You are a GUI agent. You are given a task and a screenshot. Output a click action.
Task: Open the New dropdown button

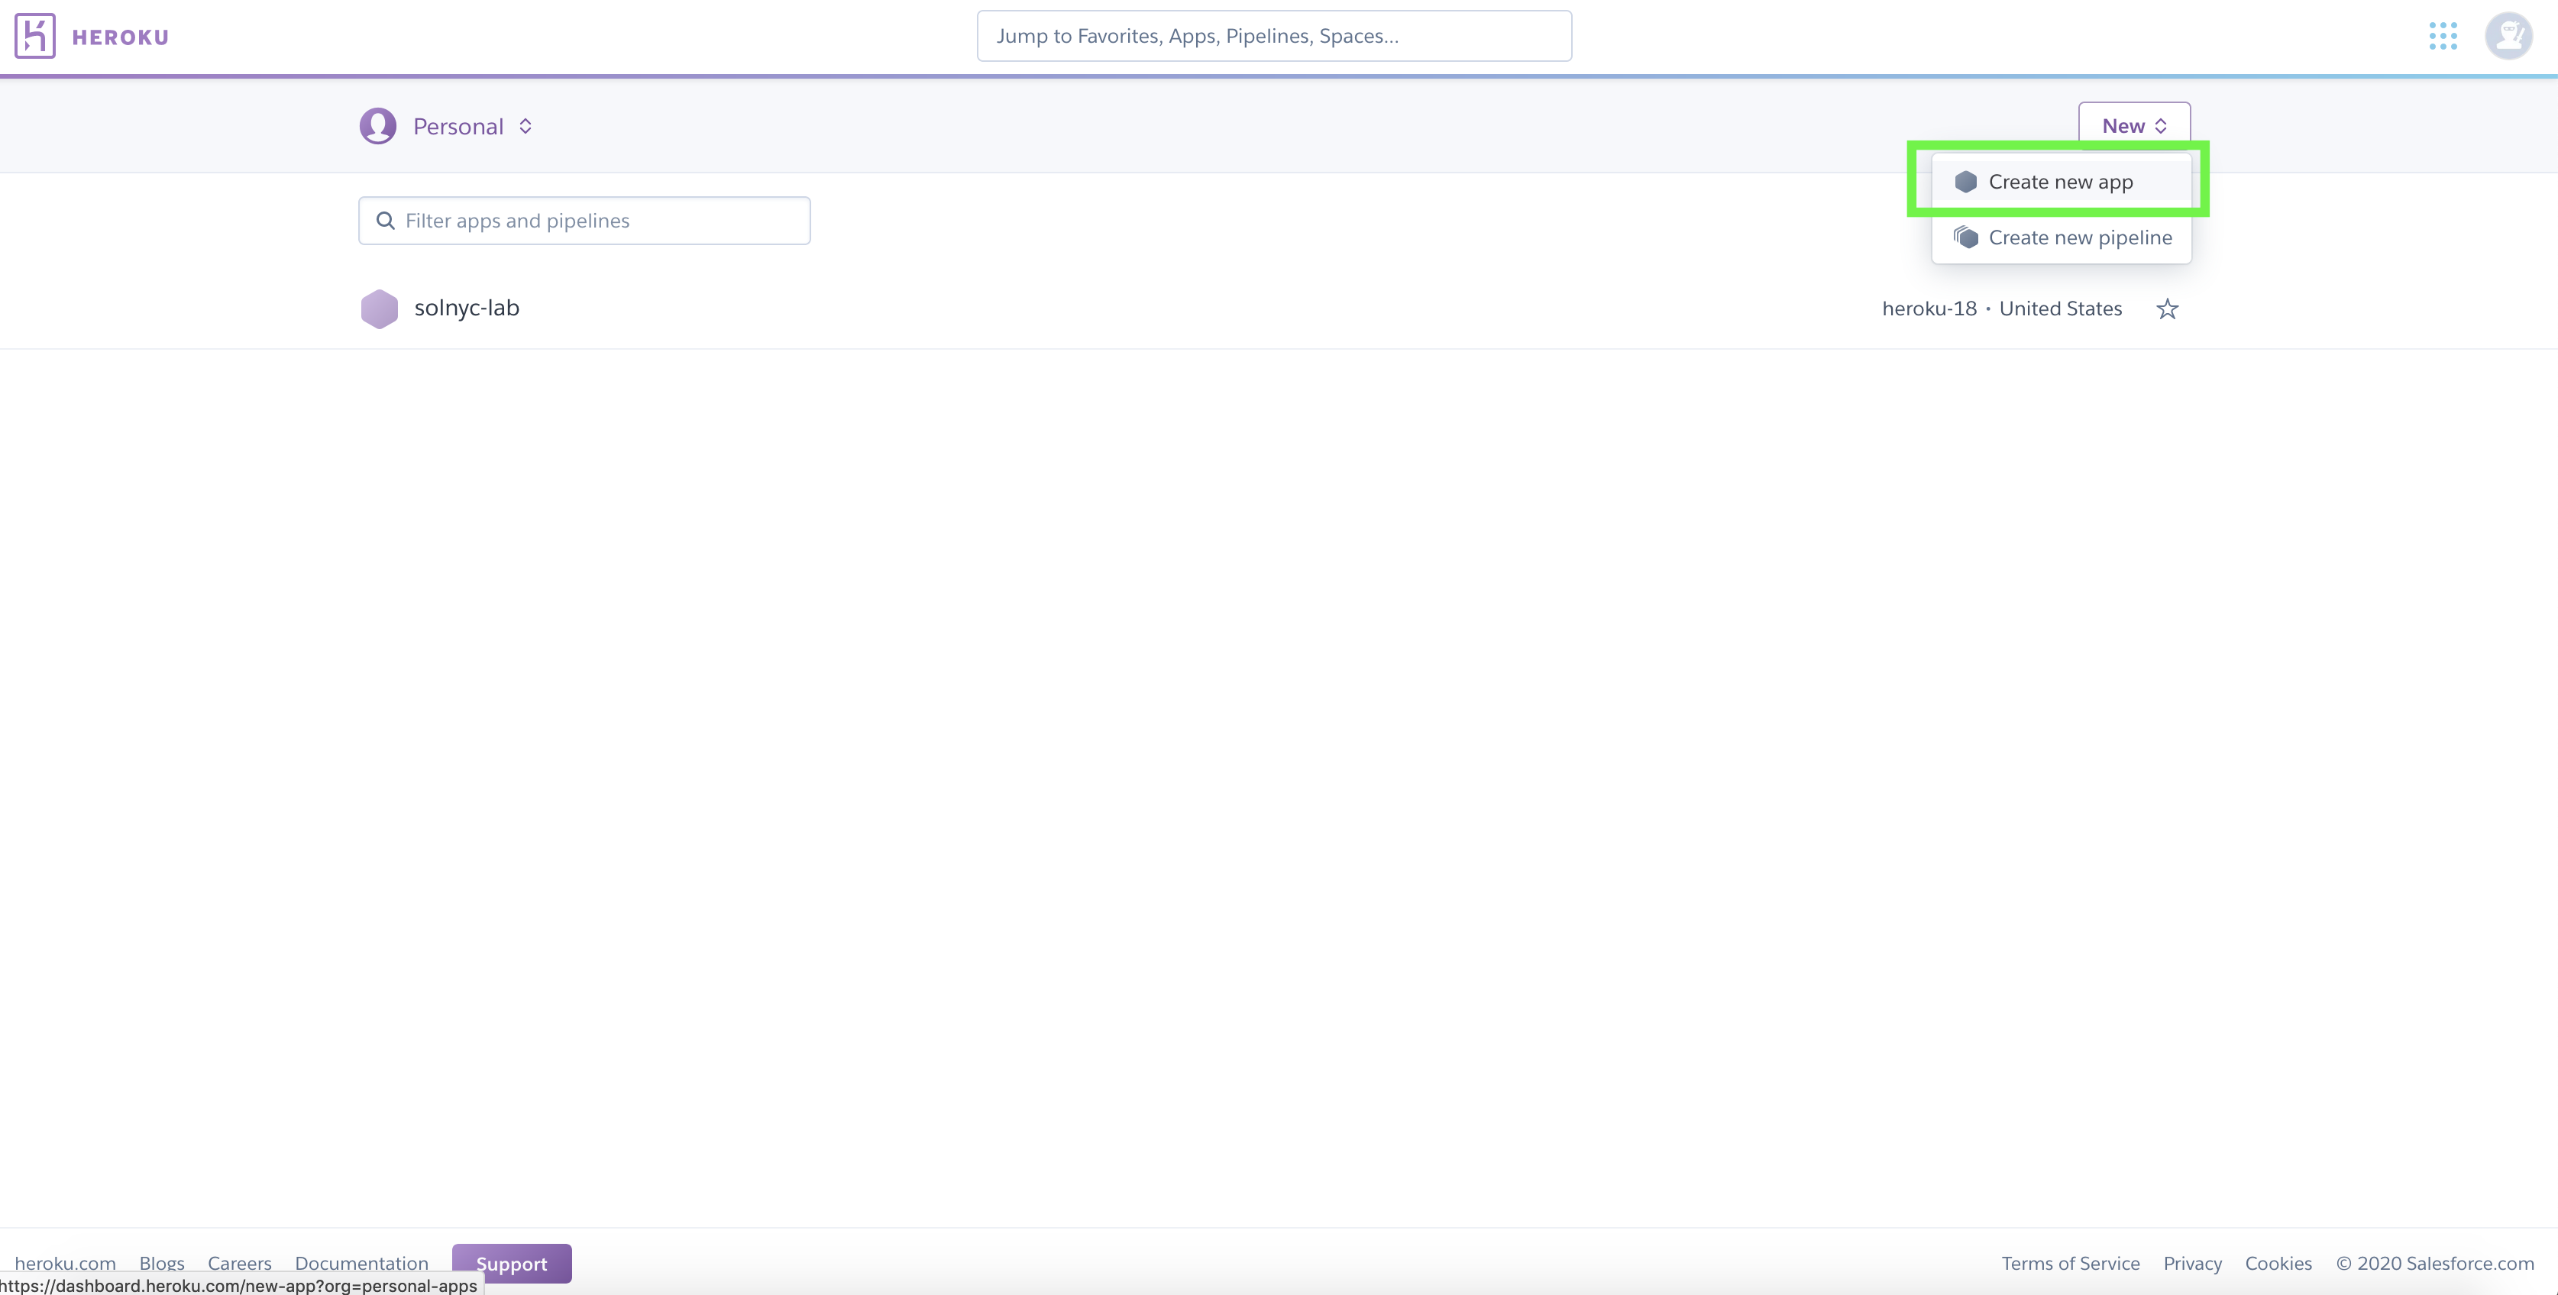(2133, 125)
